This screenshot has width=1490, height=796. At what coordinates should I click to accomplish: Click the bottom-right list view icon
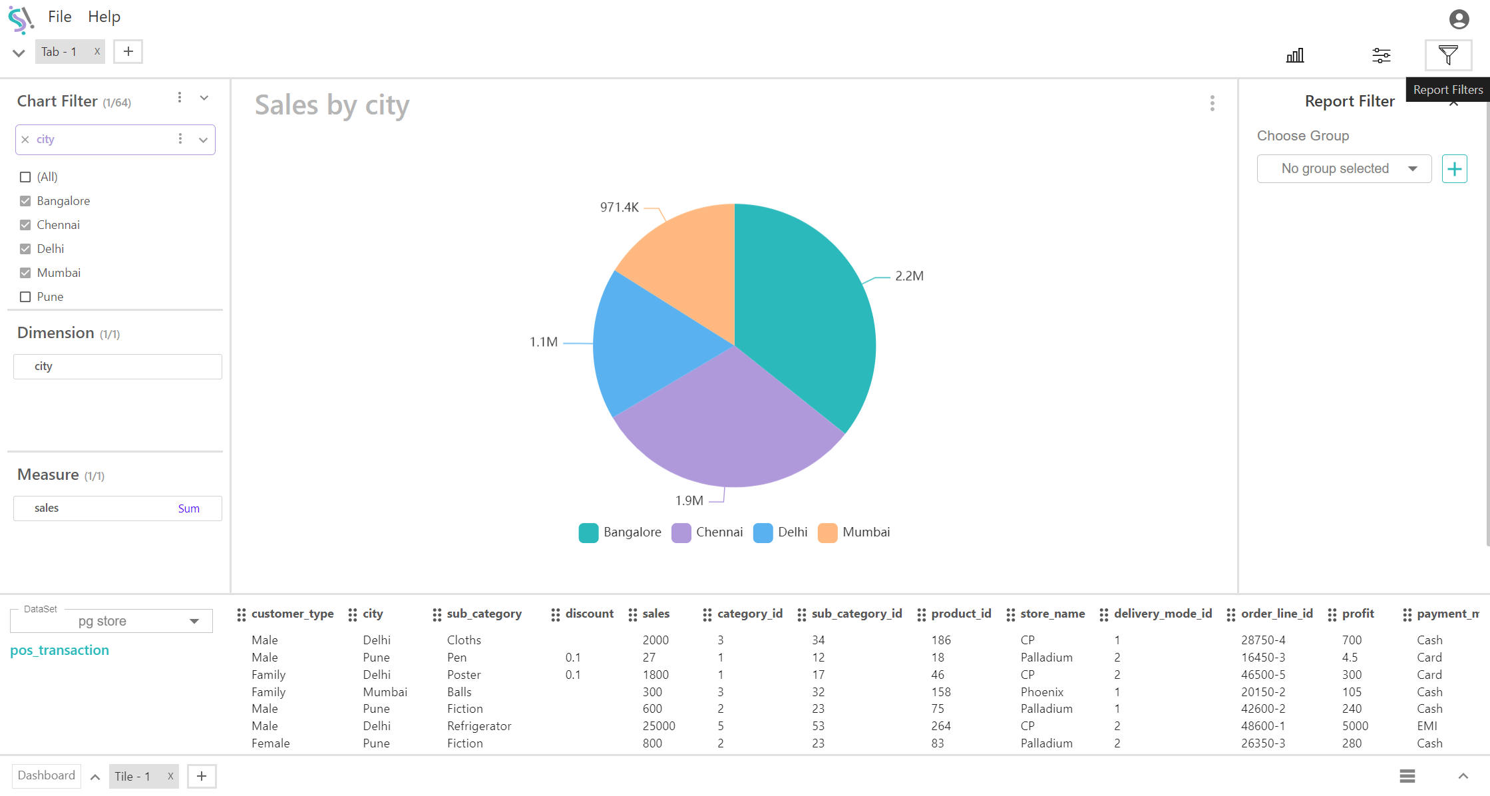point(1407,775)
